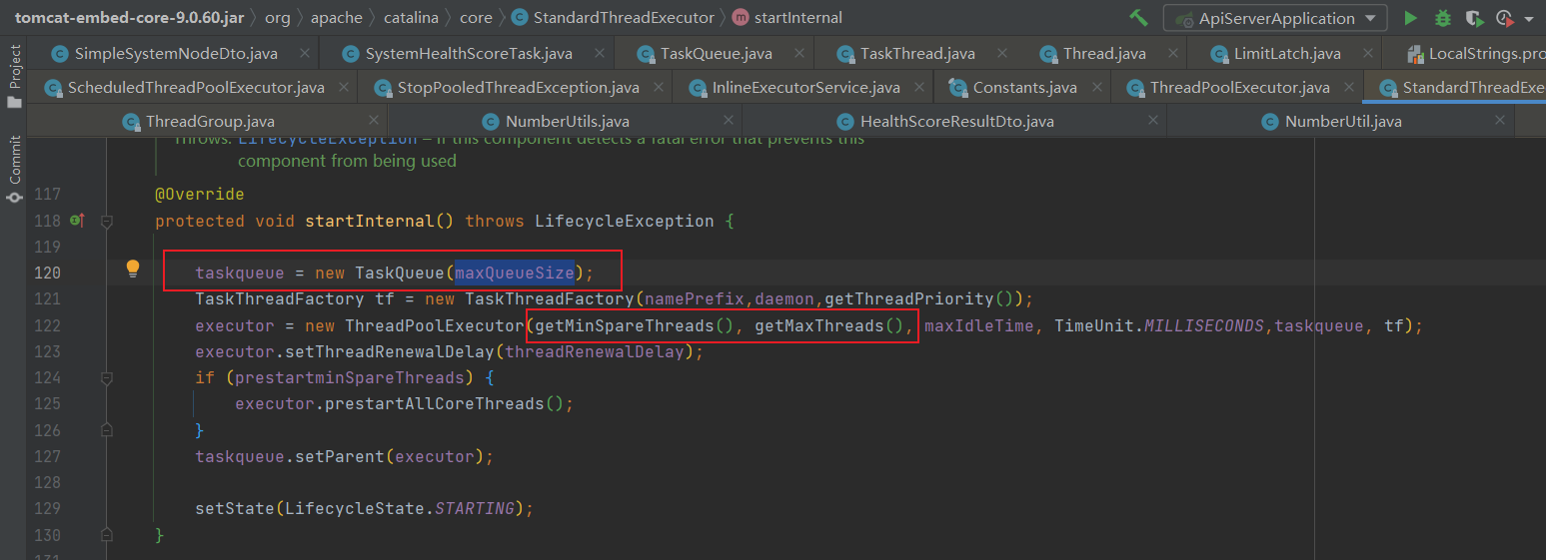1546x560 pixels.
Task: Click the StandardThreadExecutor breadcrumb class
Action: point(614,18)
